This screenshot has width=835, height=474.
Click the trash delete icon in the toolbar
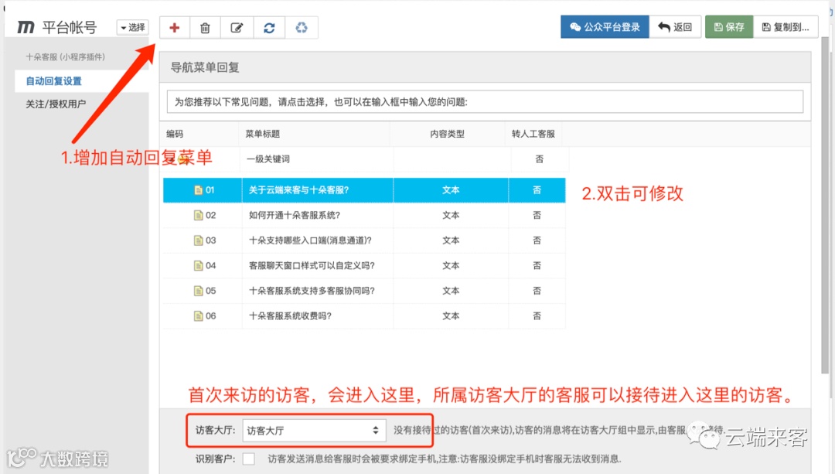tap(205, 28)
